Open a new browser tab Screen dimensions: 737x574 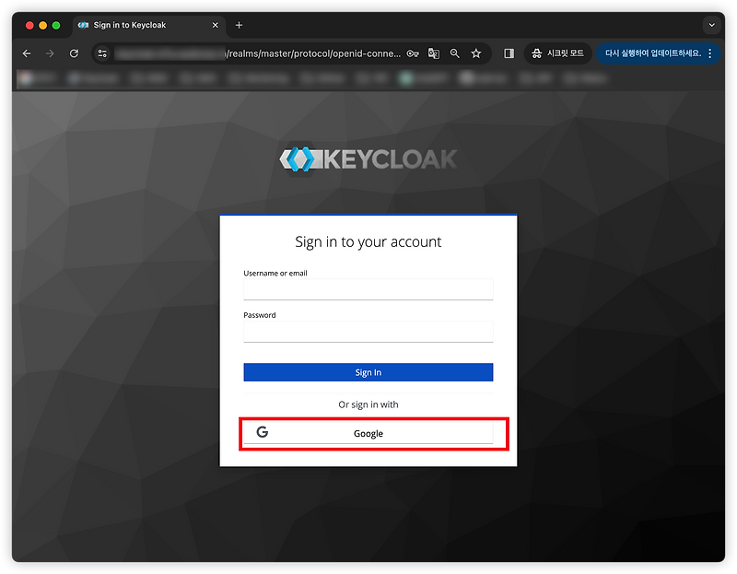click(238, 25)
